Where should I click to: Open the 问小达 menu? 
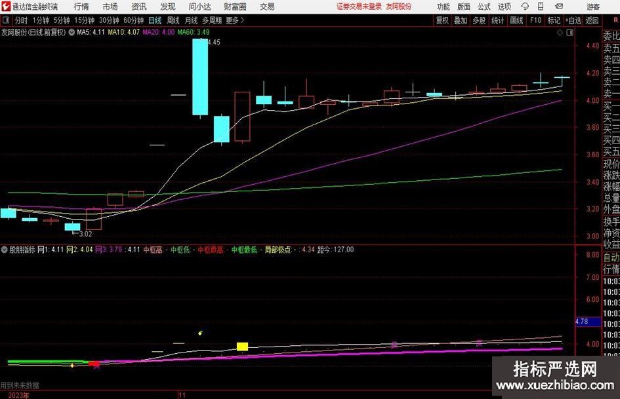pos(199,7)
